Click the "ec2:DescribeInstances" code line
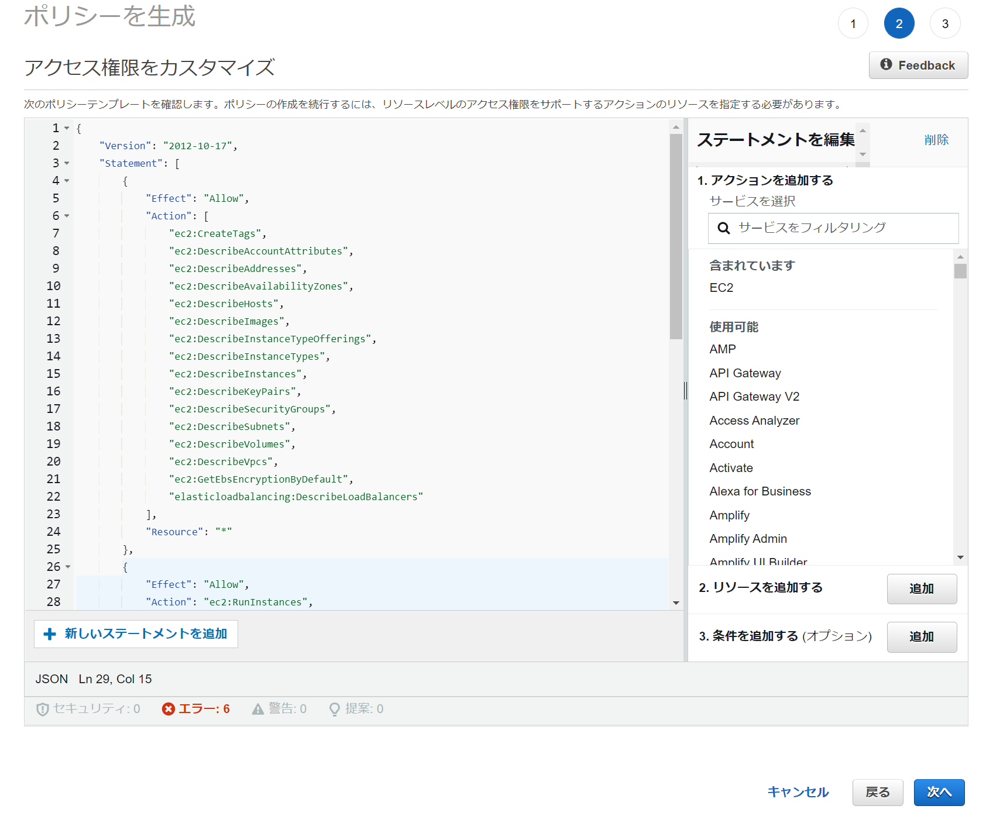 [x=238, y=374]
